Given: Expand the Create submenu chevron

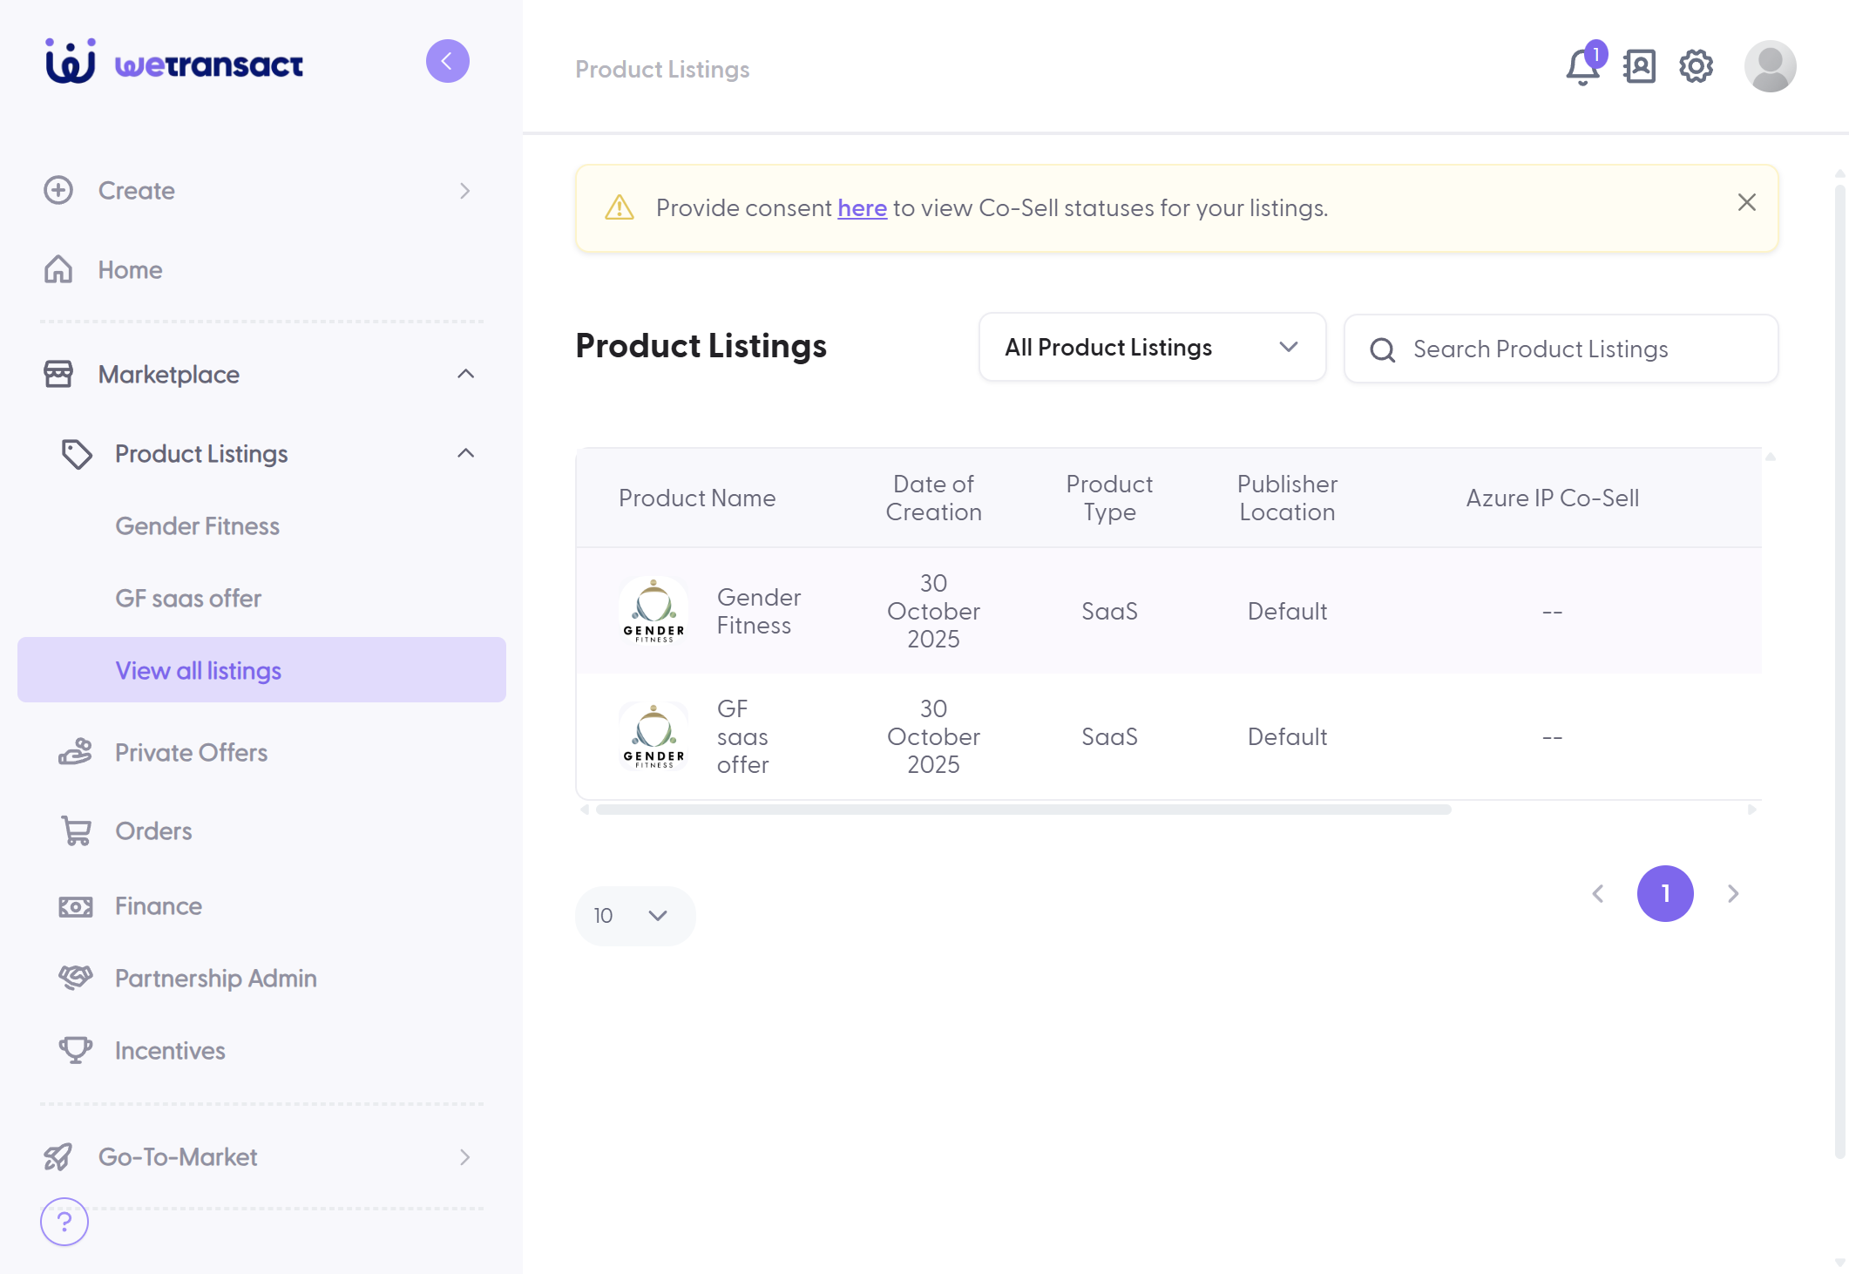Looking at the screenshot, I should [x=464, y=191].
